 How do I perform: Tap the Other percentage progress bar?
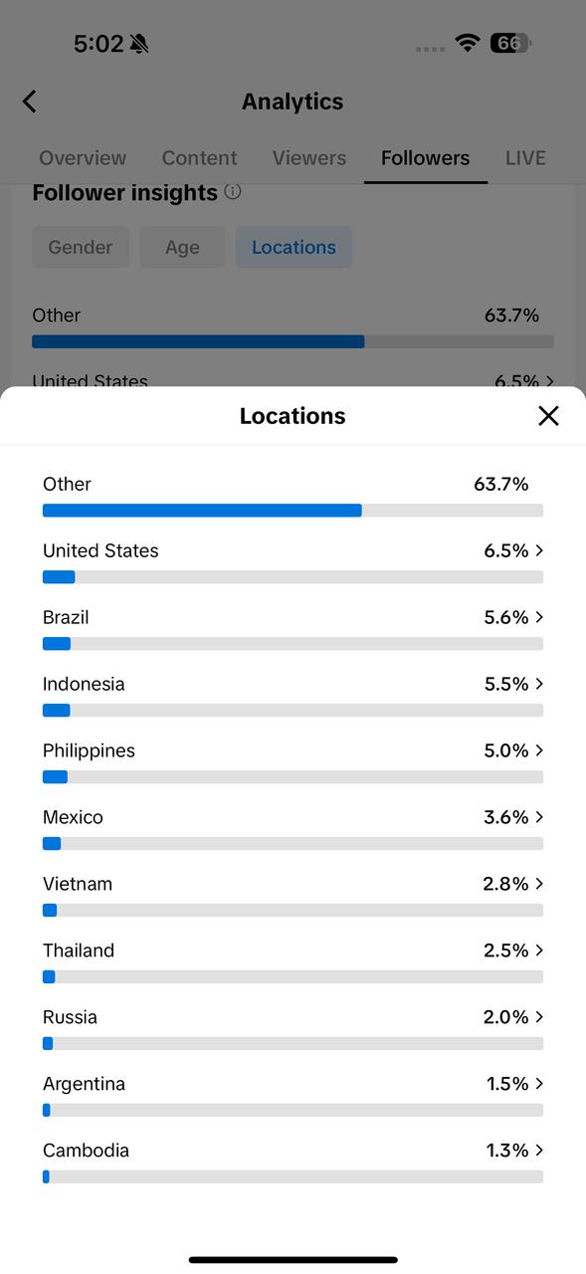tap(293, 511)
